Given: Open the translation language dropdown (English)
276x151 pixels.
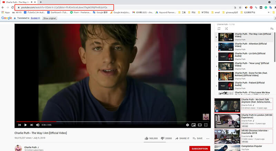Looking at the screenshot, I should (x=36, y=18).
